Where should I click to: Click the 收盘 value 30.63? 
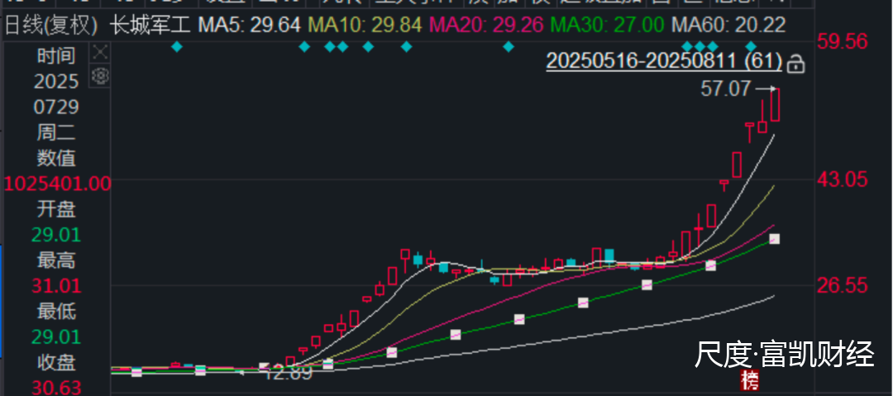[x=56, y=388]
